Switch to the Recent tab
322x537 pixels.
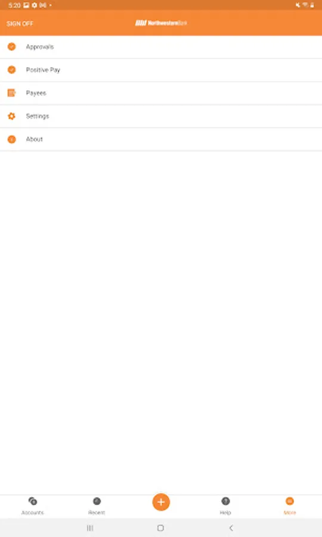97,506
